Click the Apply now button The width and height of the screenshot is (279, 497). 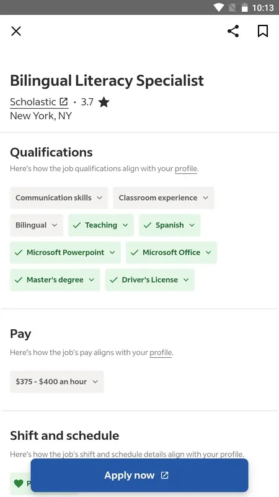[x=139, y=475]
